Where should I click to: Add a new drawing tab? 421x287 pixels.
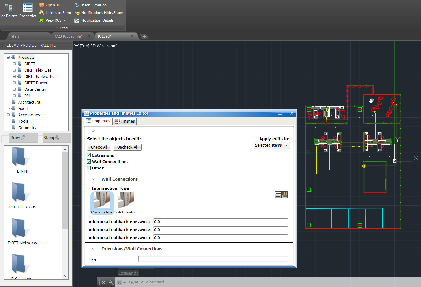click(144, 36)
